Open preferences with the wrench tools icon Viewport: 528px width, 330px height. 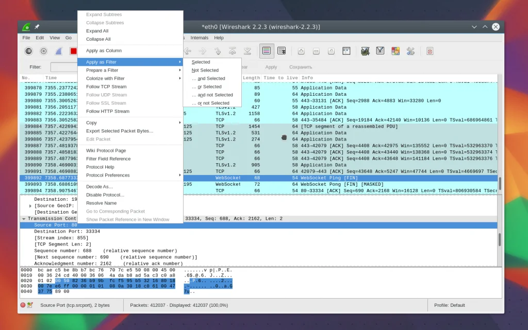[x=410, y=51]
